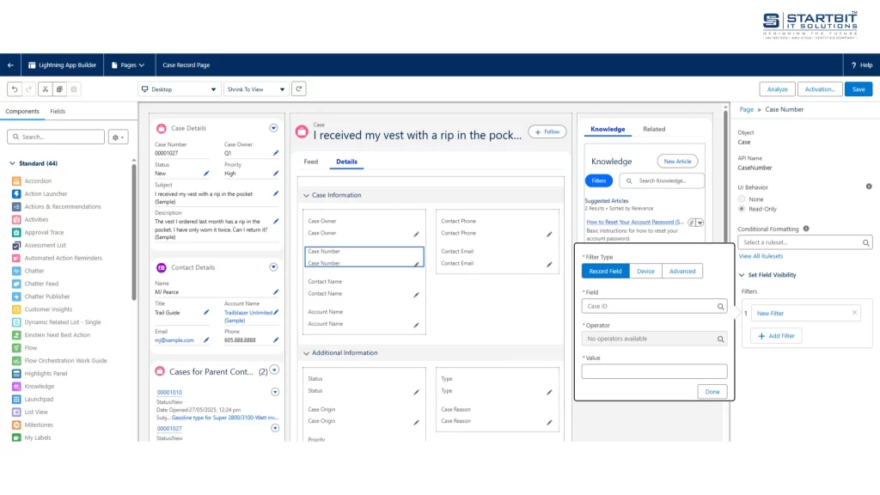Open the Feed tab

311,162
